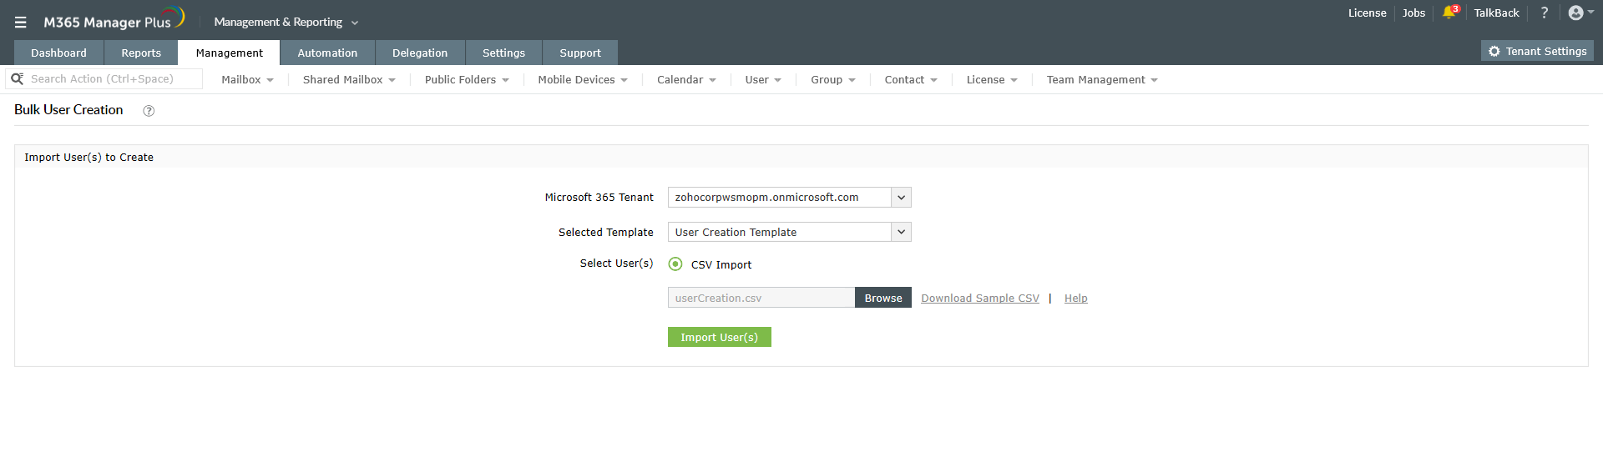Expand the License submenu in toolbar
This screenshot has height=457, width=1603.
tap(992, 80)
